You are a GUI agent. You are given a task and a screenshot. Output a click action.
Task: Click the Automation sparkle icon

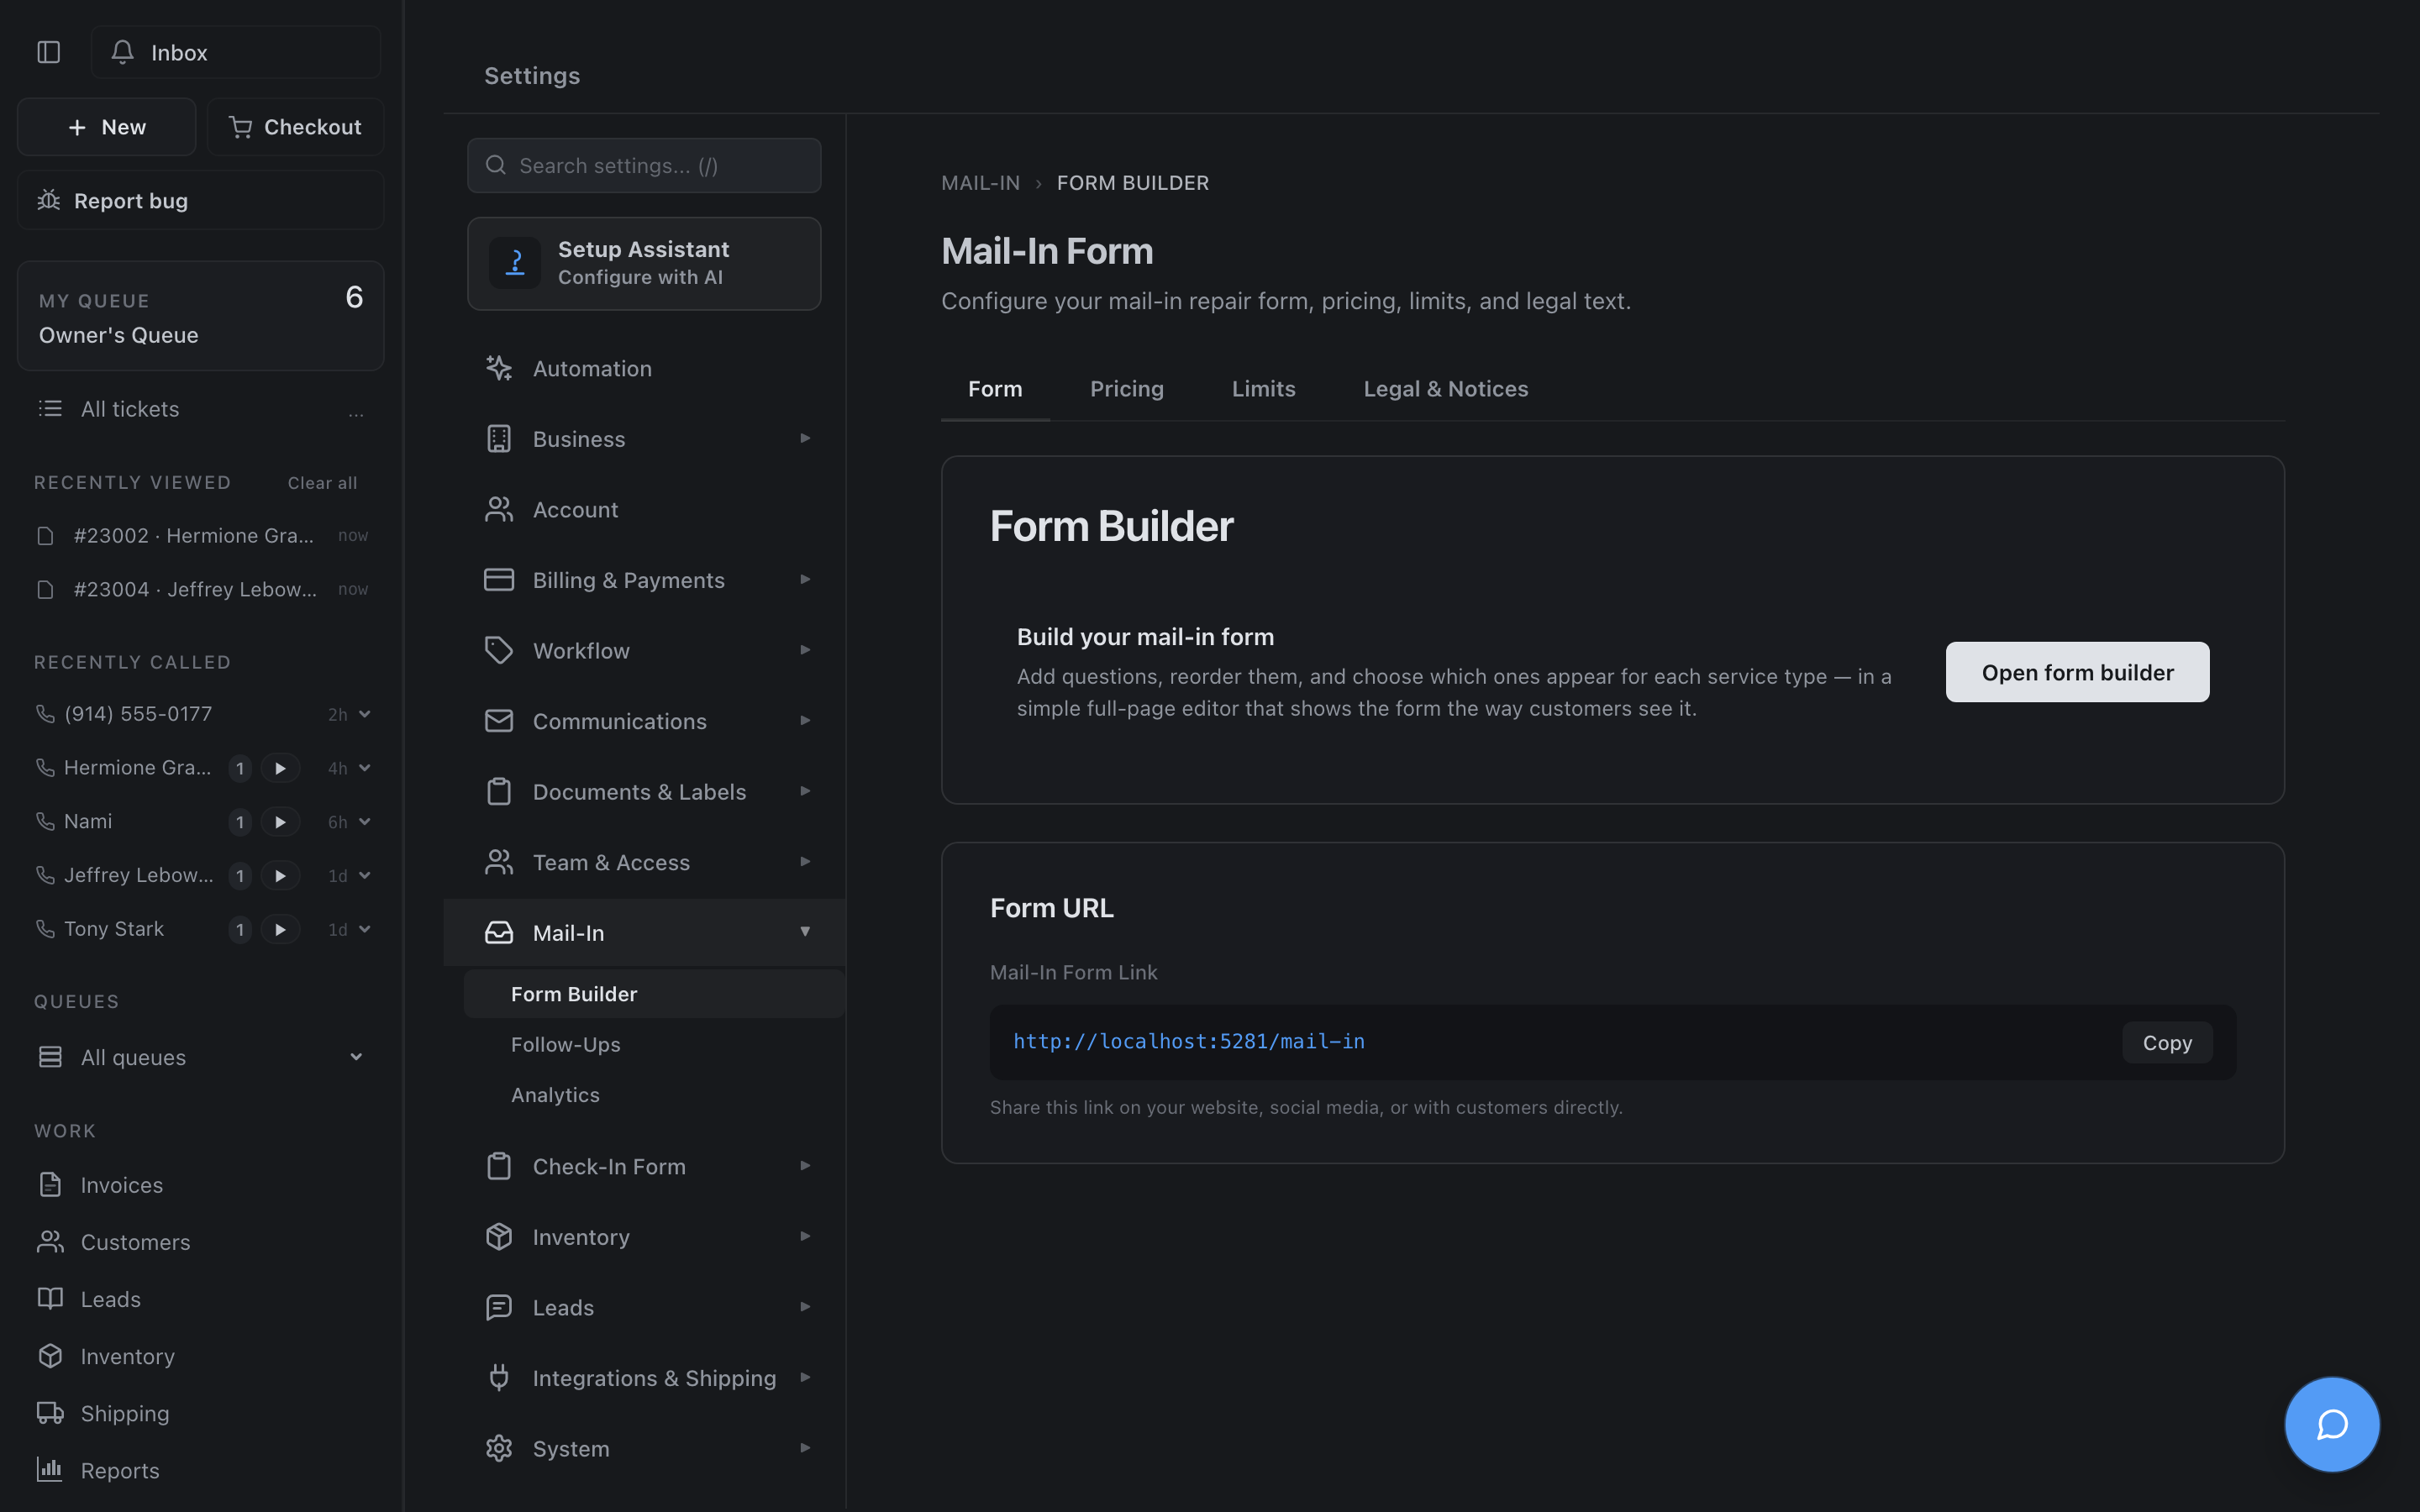tap(499, 368)
